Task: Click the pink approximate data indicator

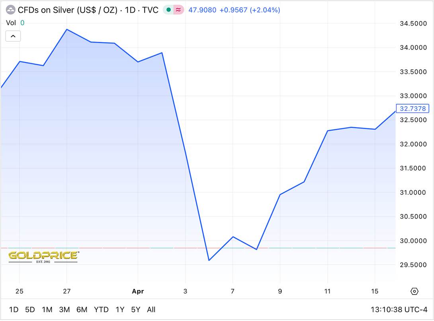Action: [x=178, y=10]
